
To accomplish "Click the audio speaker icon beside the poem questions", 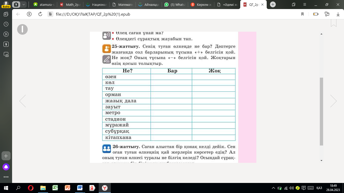I will coord(106,36).
